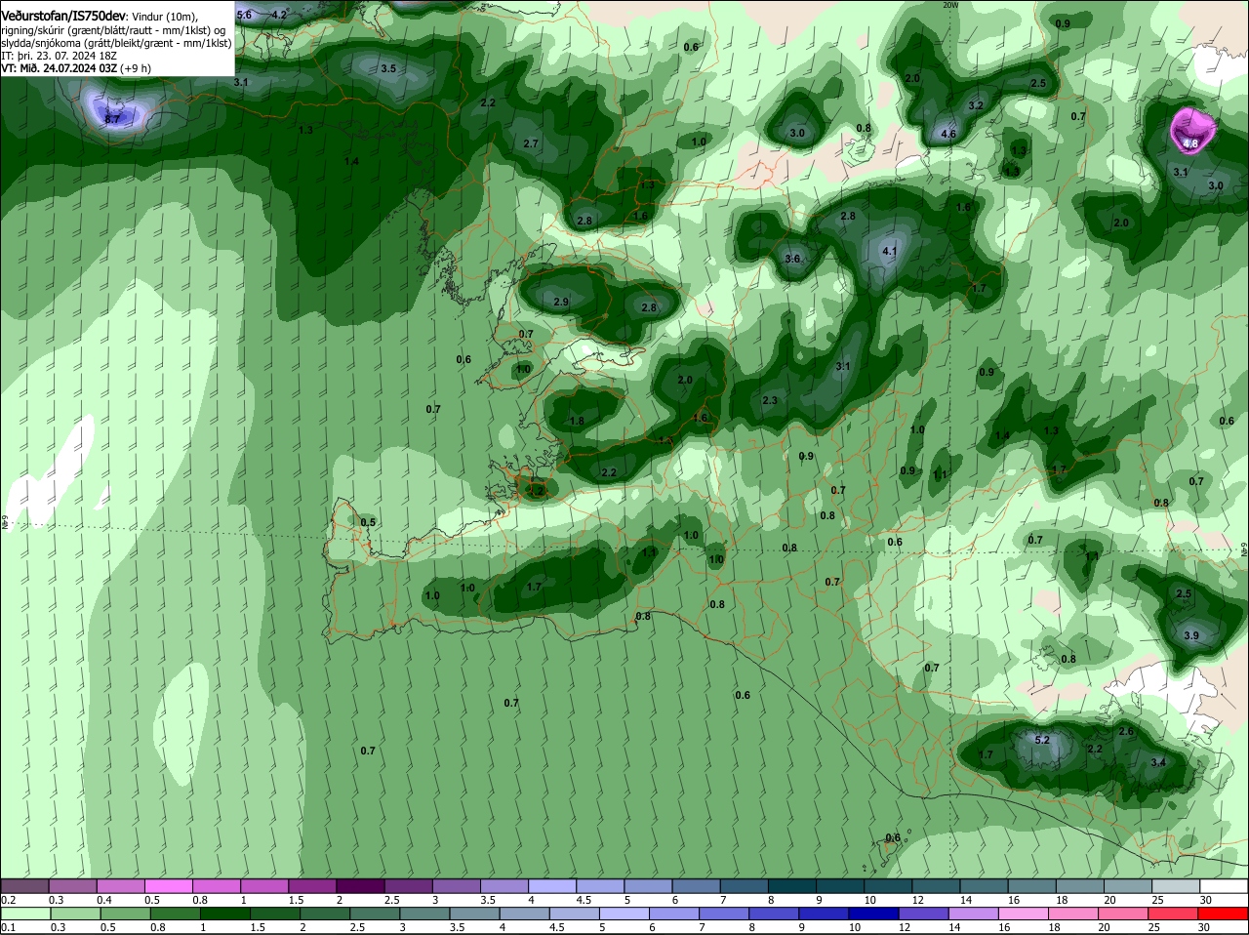Image resolution: width=1249 pixels, height=935 pixels.
Task: Click the palest green first swatch, lower legend
Action: coord(25,914)
